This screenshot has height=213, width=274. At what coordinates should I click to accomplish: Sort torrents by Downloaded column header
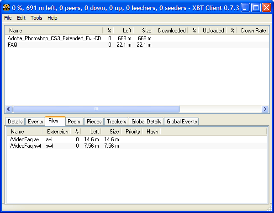[x=171, y=31]
